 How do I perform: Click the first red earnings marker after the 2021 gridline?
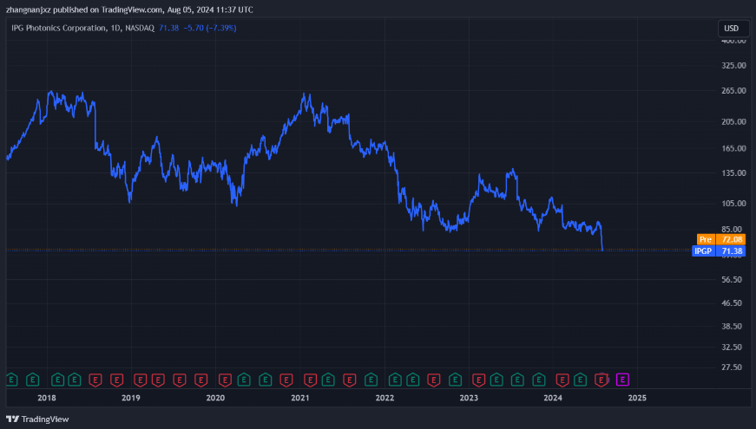311,380
